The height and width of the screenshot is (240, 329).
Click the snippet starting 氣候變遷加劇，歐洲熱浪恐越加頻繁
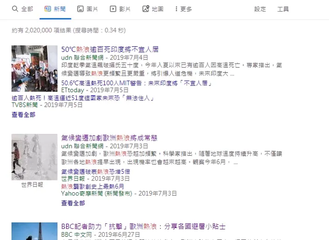pos(171,158)
